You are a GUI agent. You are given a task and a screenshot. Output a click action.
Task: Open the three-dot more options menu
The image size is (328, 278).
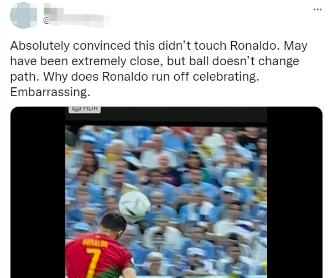317,9
